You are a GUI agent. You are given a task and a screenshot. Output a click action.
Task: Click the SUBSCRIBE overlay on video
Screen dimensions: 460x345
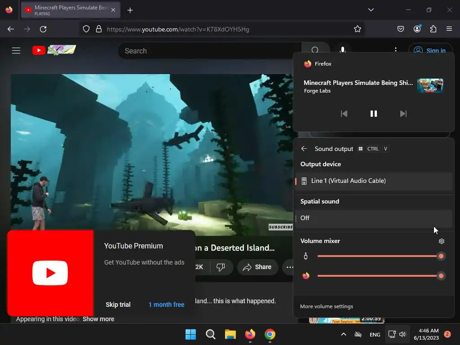coord(281,227)
